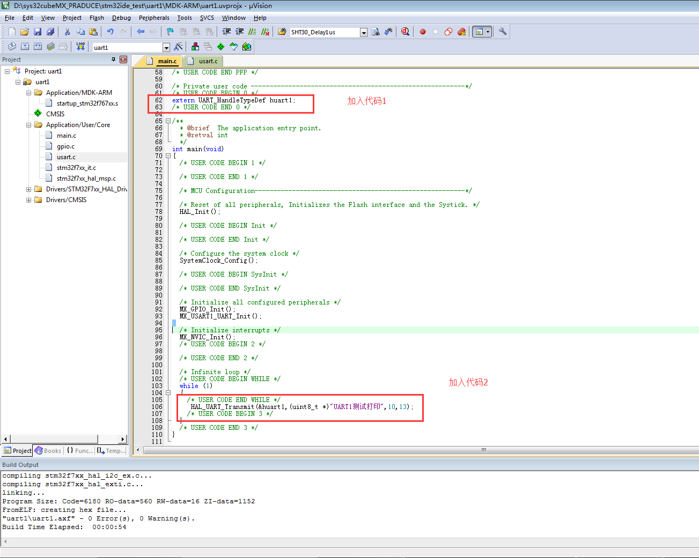The width and height of the screenshot is (699, 558).
Task: Open the Functions panel at bottom left
Action: (x=80, y=450)
